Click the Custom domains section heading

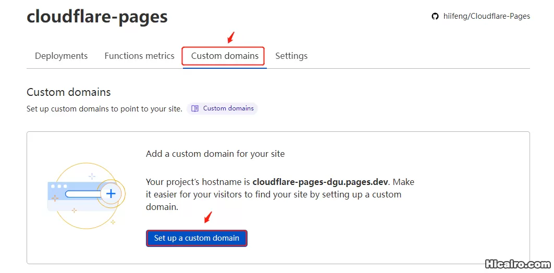click(68, 92)
